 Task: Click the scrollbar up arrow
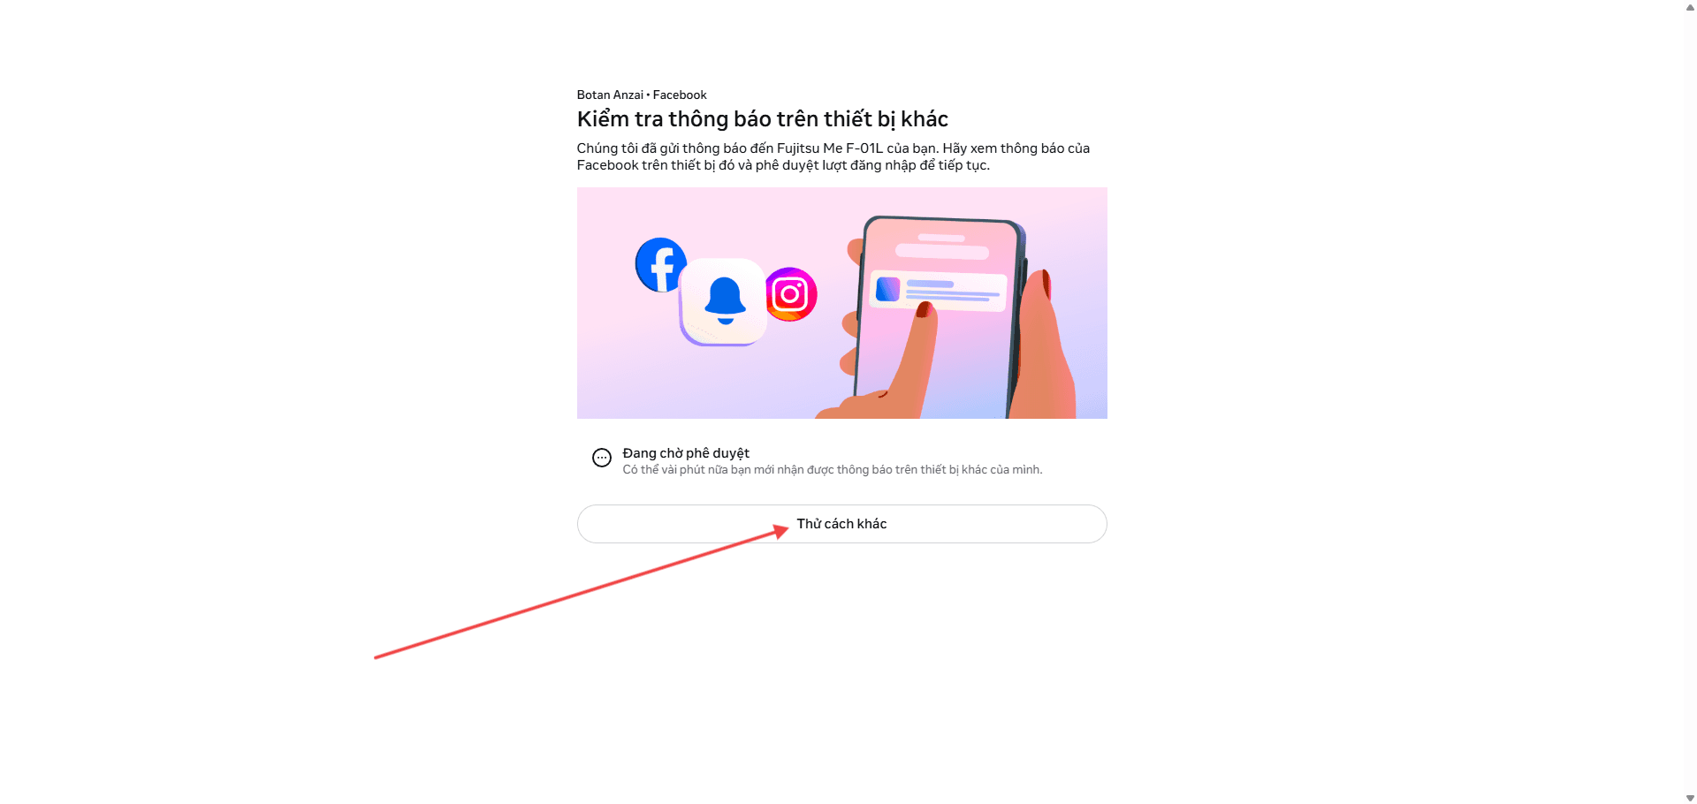point(1690,6)
